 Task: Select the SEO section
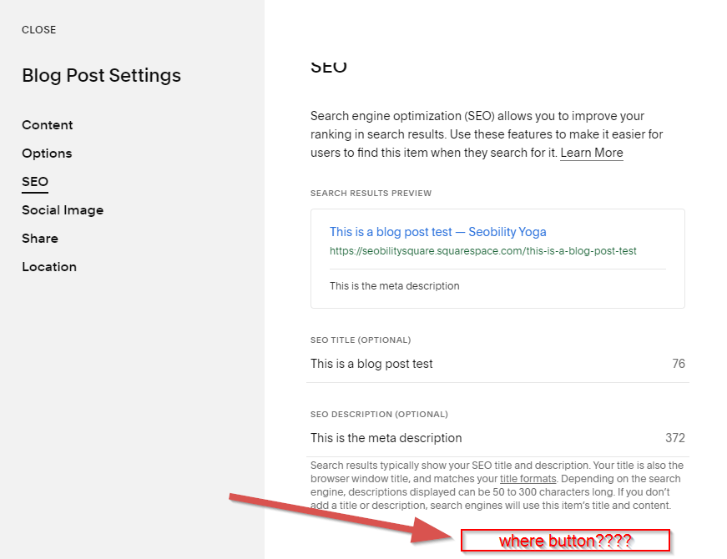(x=35, y=181)
